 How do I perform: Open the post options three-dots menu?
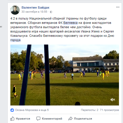[x=118, y=7]
